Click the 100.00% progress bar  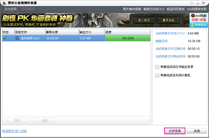point(128,38)
